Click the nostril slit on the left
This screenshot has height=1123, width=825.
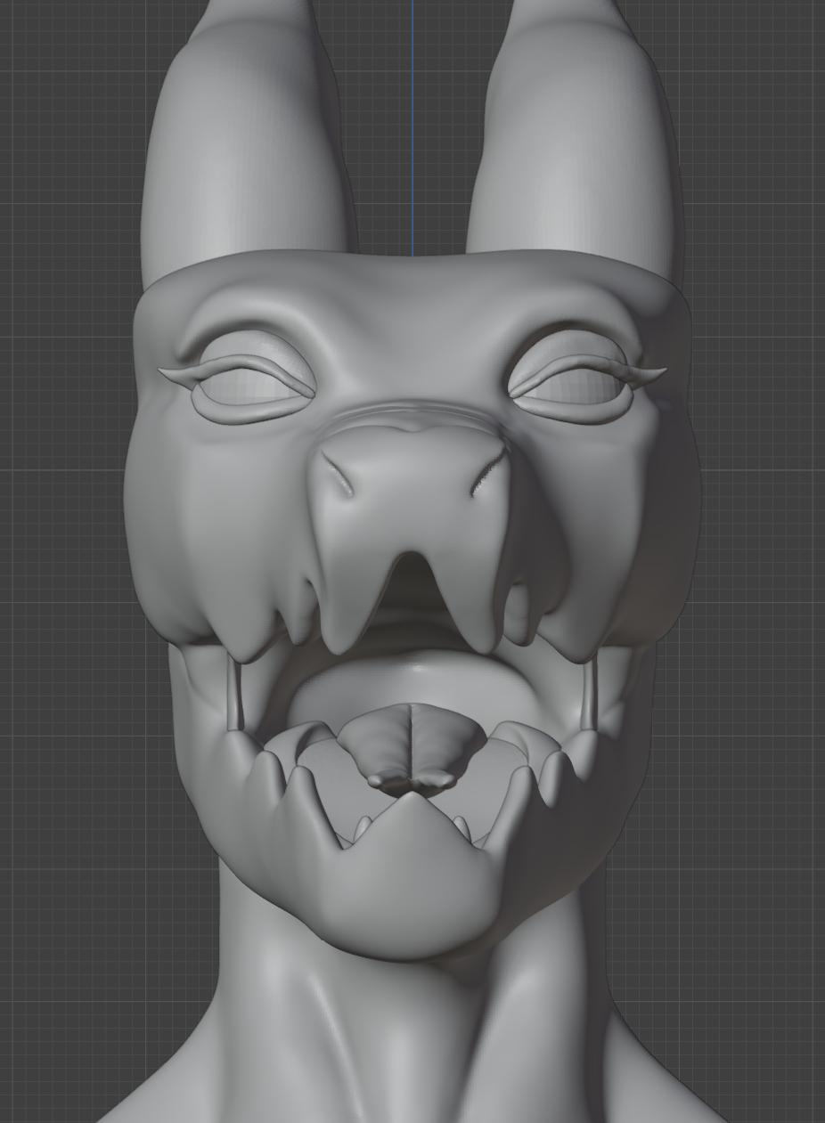click(338, 476)
